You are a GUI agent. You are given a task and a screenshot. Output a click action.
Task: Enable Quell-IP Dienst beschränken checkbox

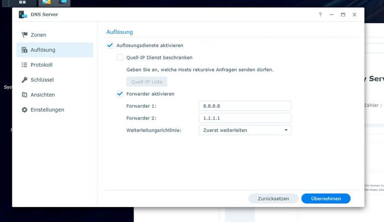[120, 57]
